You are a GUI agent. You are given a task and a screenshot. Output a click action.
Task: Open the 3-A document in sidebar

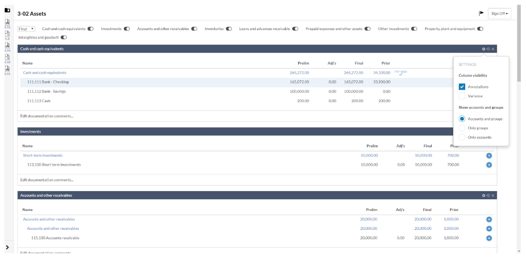pyautogui.click(x=8, y=34)
